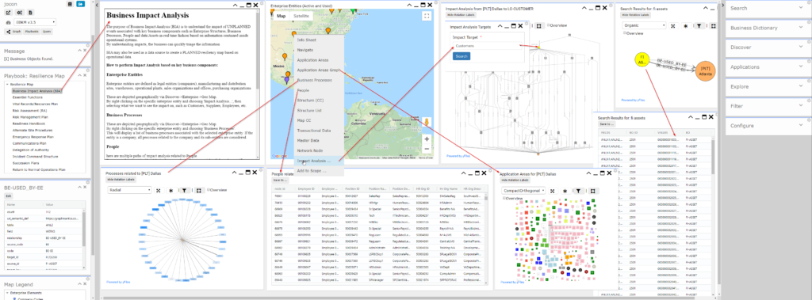The image size is (812, 300).
Task: Enable the Overview checkbox in Impact Analysis panel
Action: pyautogui.click(x=549, y=25)
